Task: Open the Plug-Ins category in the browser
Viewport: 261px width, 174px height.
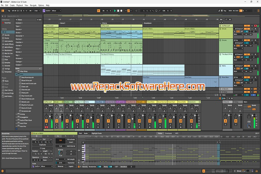Action: (7, 57)
